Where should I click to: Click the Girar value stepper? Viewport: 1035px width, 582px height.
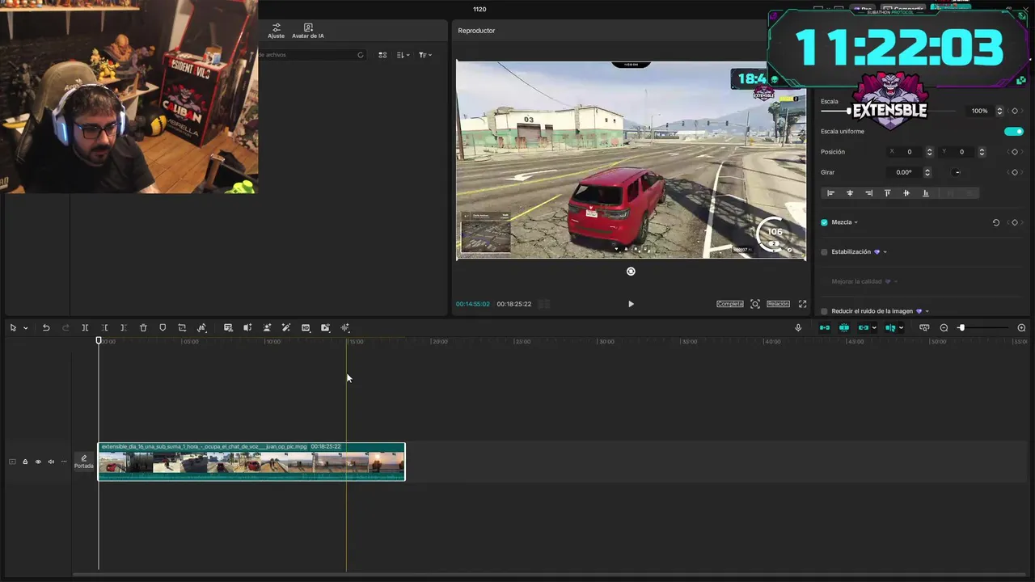tap(927, 172)
